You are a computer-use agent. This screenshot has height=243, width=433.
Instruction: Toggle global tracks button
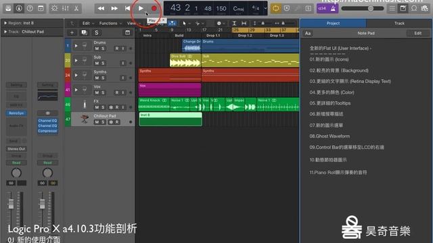coord(127,33)
